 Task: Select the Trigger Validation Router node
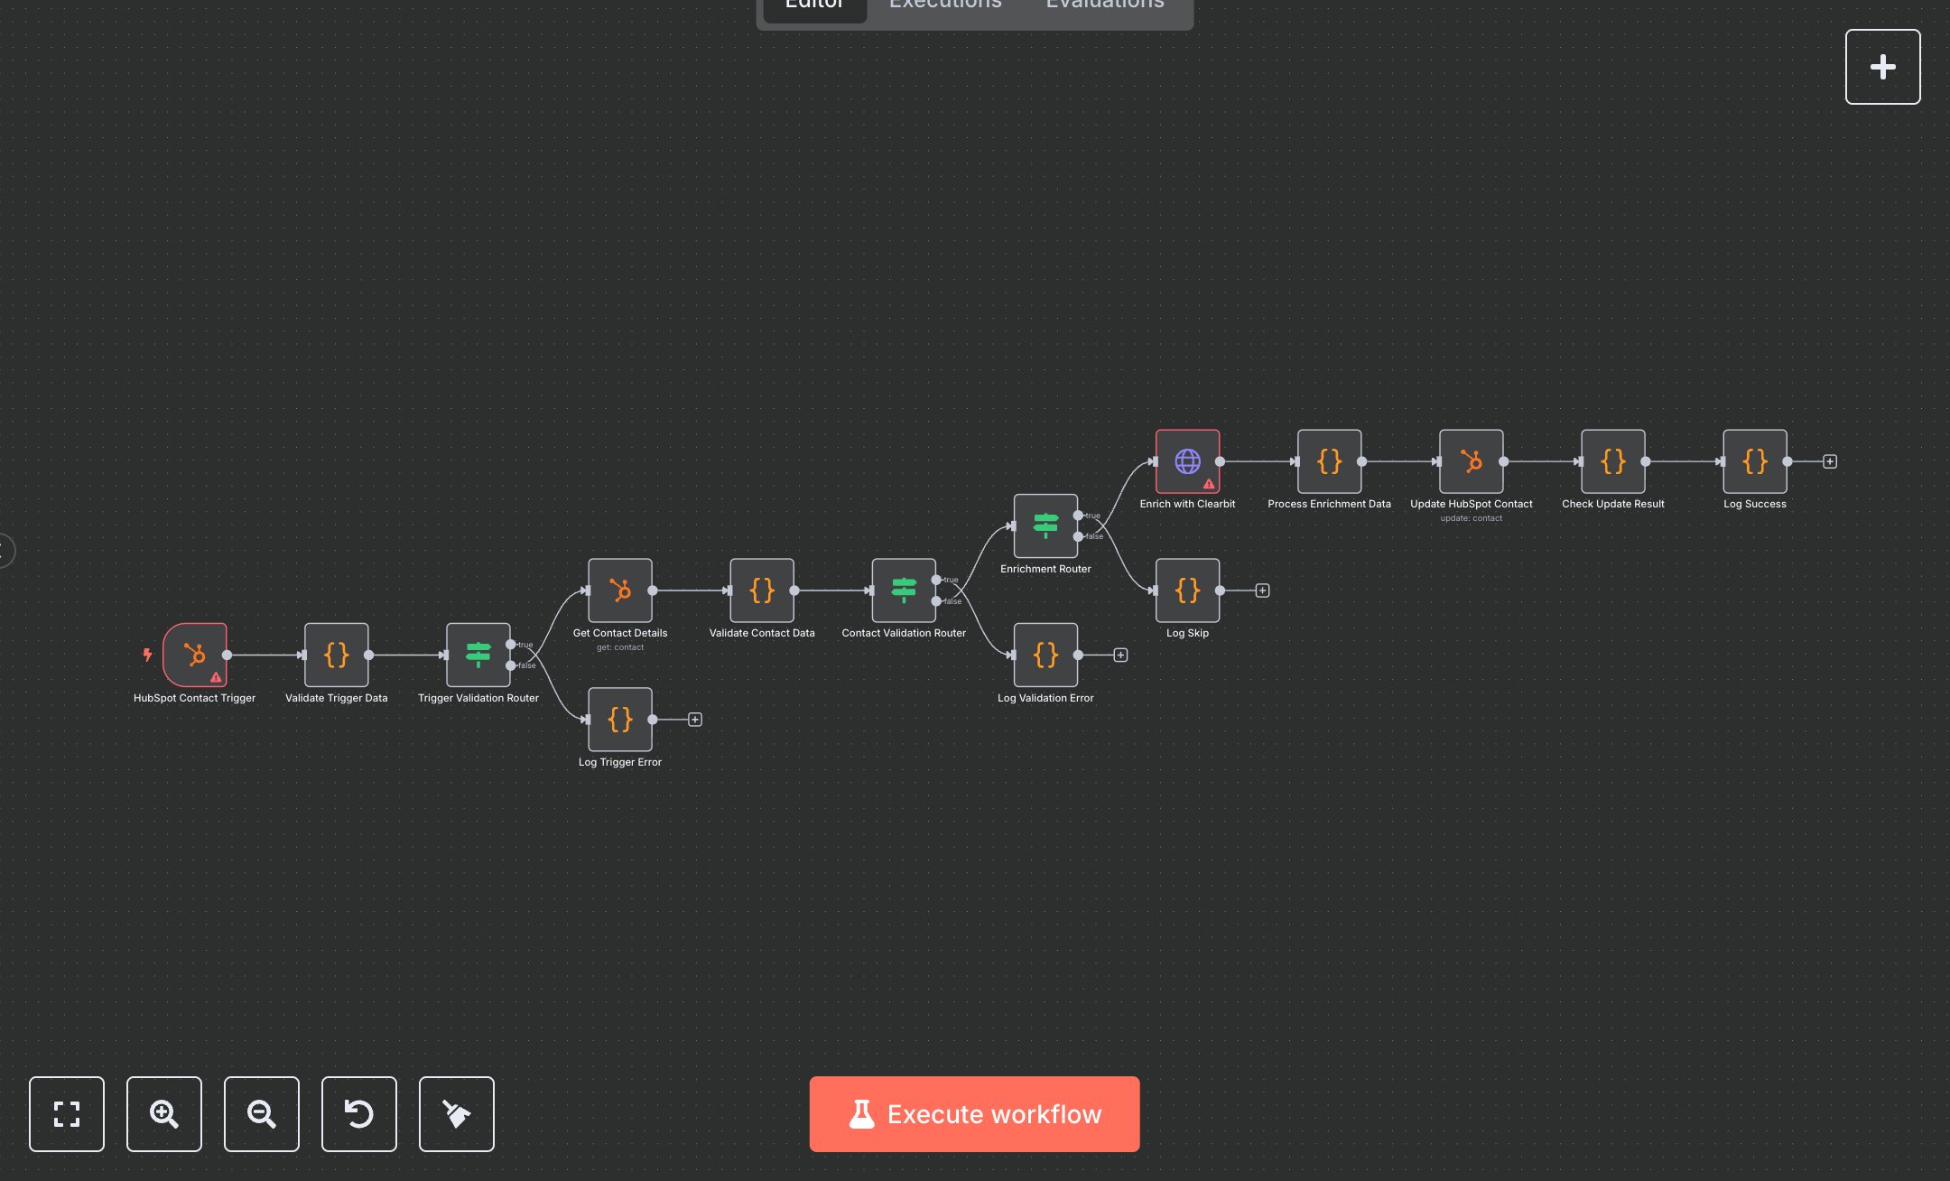coord(478,656)
